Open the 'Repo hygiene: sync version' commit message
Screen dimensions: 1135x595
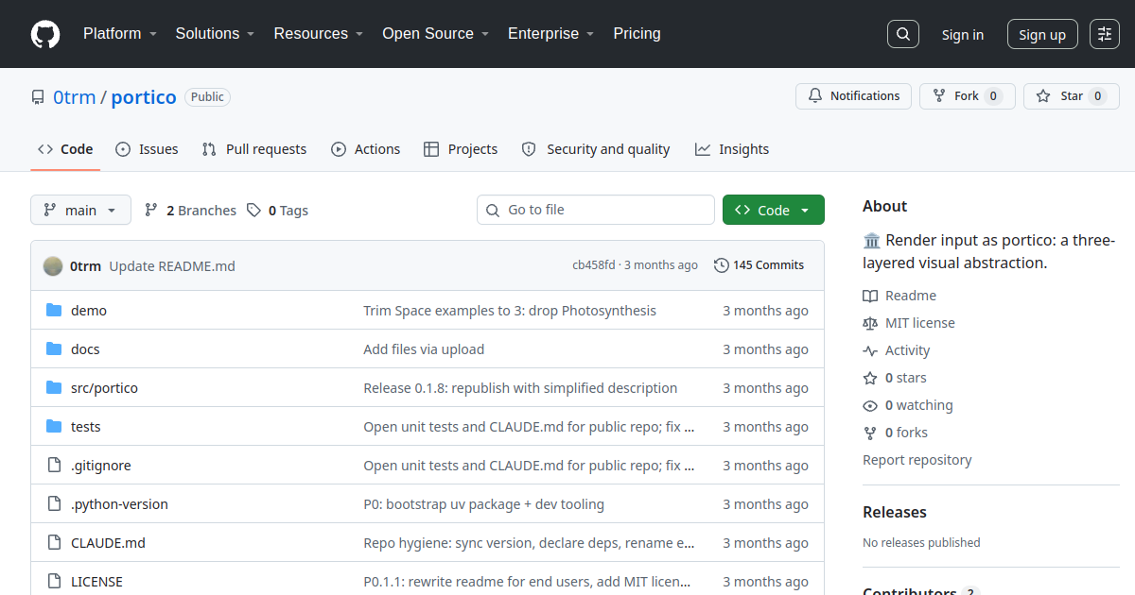pos(530,543)
